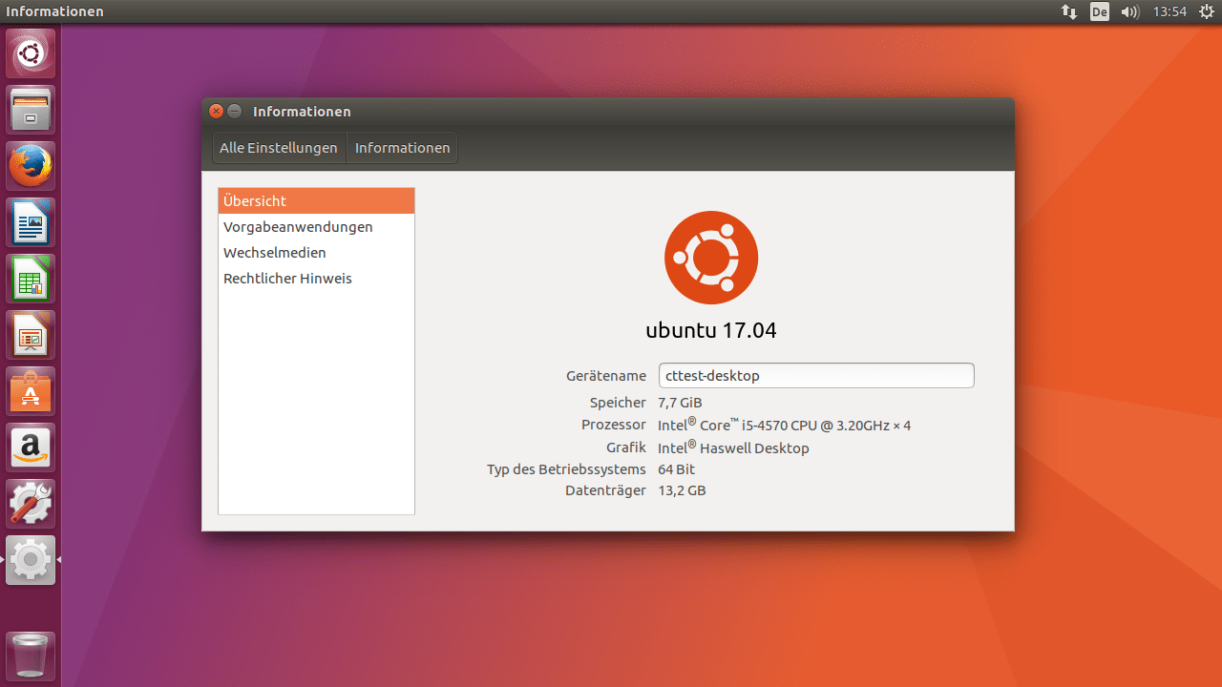Click the 64 Bit operating system type

[677, 469]
